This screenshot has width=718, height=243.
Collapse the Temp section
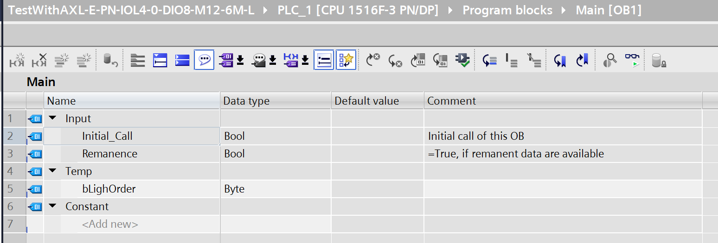click(51, 171)
